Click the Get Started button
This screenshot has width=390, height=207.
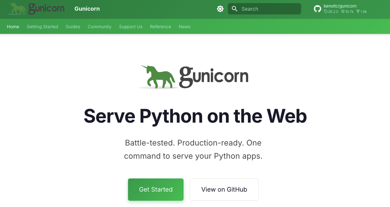pyautogui.click(x=156, y=189)
